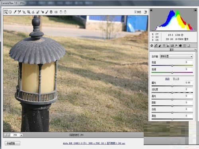Click the 色调 Tint slider handle

(172, 72)
